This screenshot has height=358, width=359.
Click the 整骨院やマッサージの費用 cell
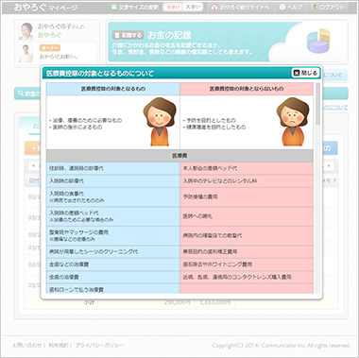point(113,235)
